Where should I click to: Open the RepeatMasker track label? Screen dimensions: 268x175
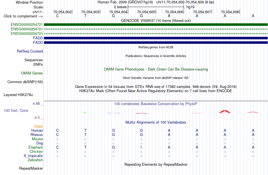31,168
